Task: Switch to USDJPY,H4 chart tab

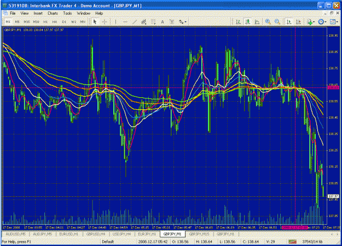Action: pos(121,234)
